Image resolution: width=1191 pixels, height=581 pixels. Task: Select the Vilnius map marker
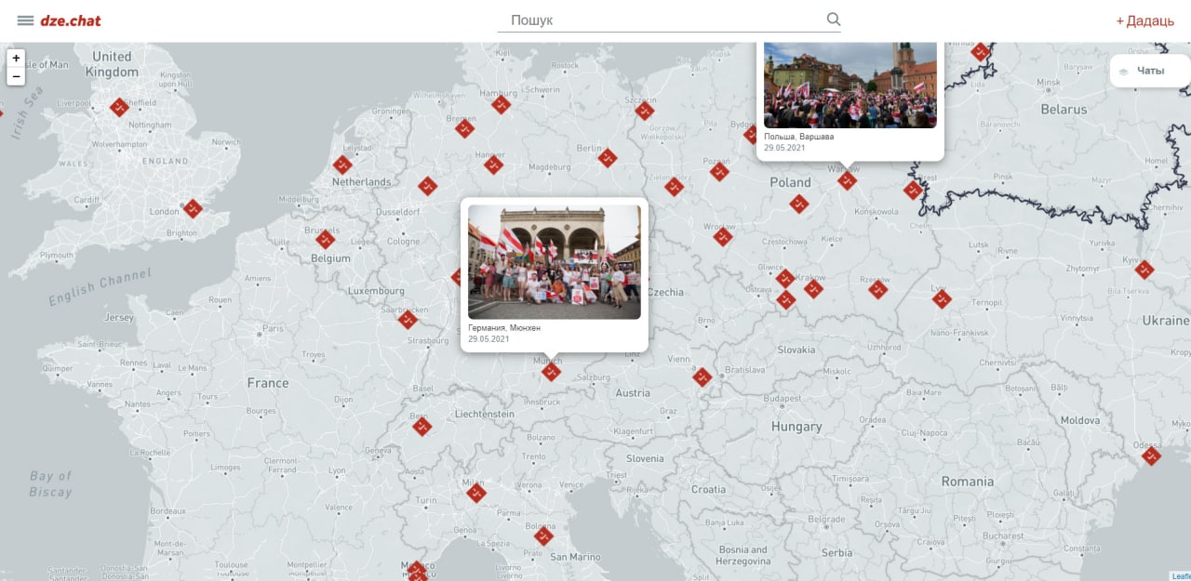(x=980, y=52)
